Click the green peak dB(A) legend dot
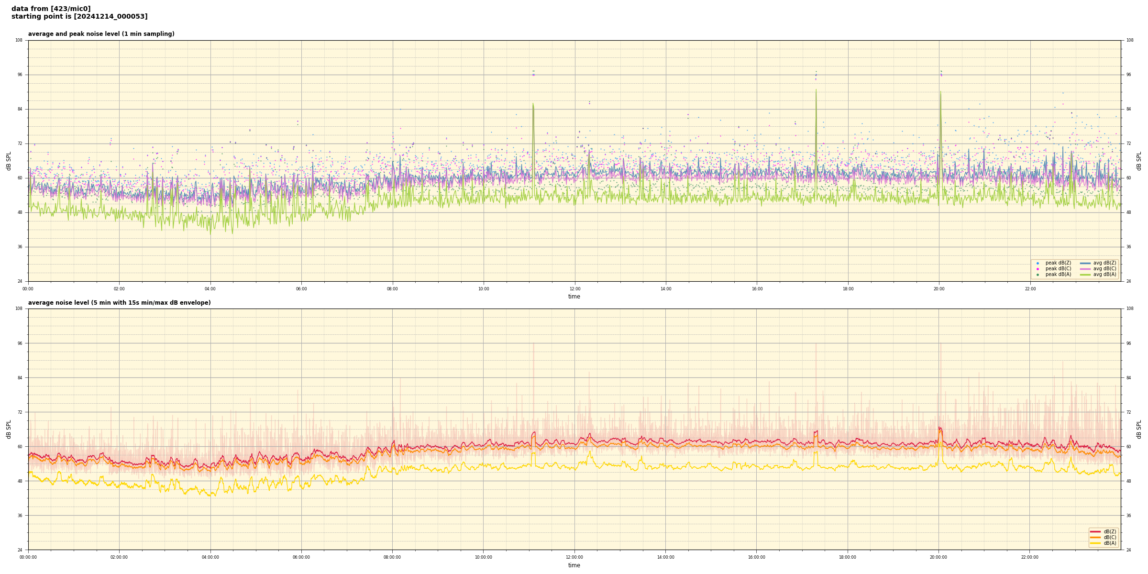This screenshot has width=1148, height=574. pyautogui.click(x=1038, y=275)
